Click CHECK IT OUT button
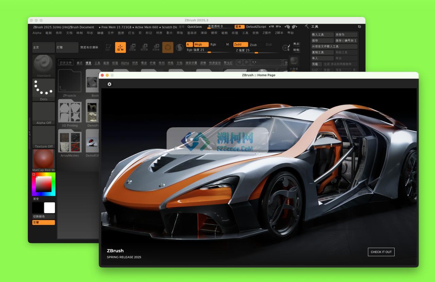Screen dimensions: 435x282 (381, 252)
